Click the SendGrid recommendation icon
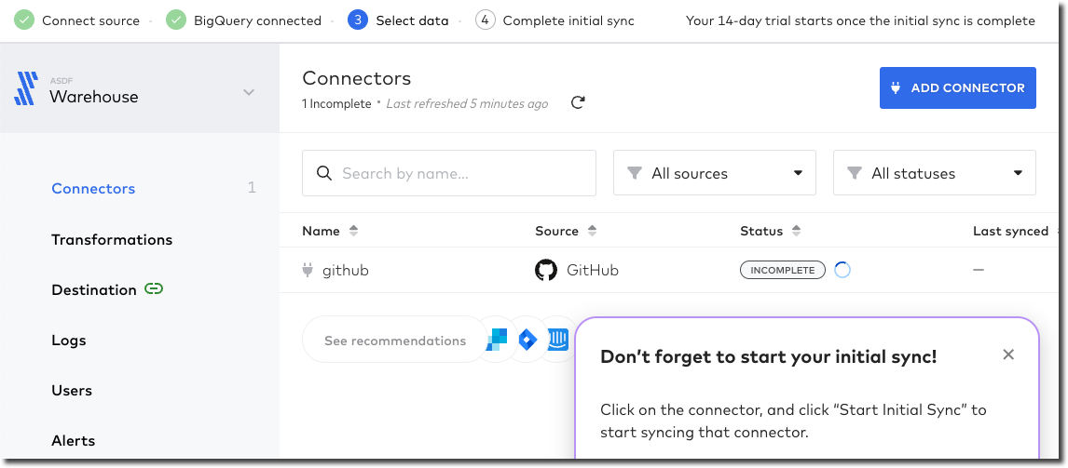 click(x=496, y=341)
